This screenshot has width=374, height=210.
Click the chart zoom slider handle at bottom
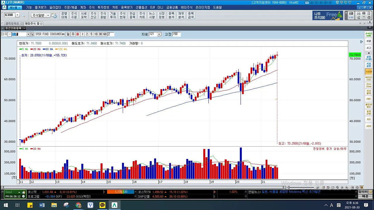(289, 187)
